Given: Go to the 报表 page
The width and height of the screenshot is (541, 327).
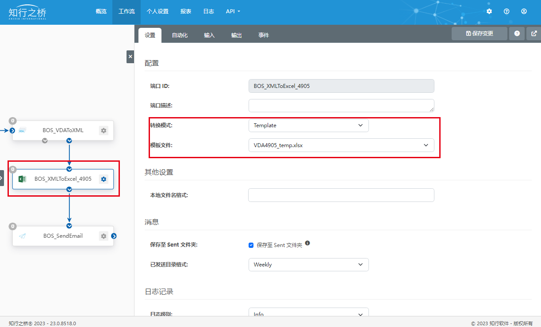Looking at the screenshot, I should [x=186, y=11].
